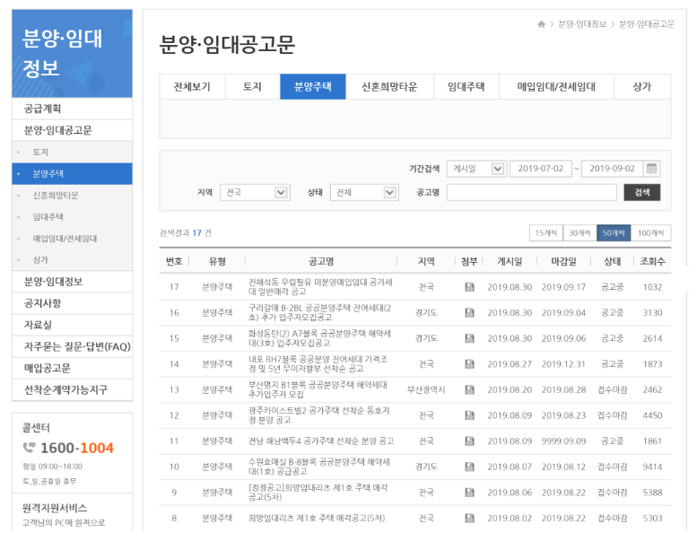697x550 pixels.
Task: Click the call center phone icon
Action: point(29,448)
